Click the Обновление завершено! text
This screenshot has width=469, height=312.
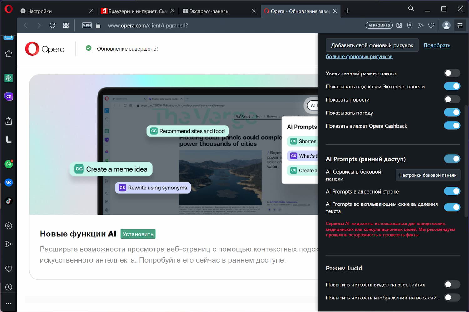click(x=127, y=49)
